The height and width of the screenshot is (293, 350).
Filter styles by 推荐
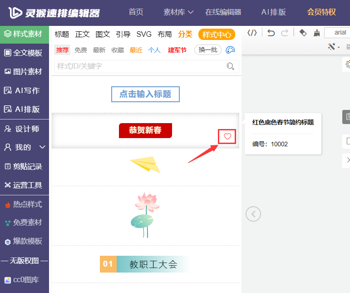point(62,50)
